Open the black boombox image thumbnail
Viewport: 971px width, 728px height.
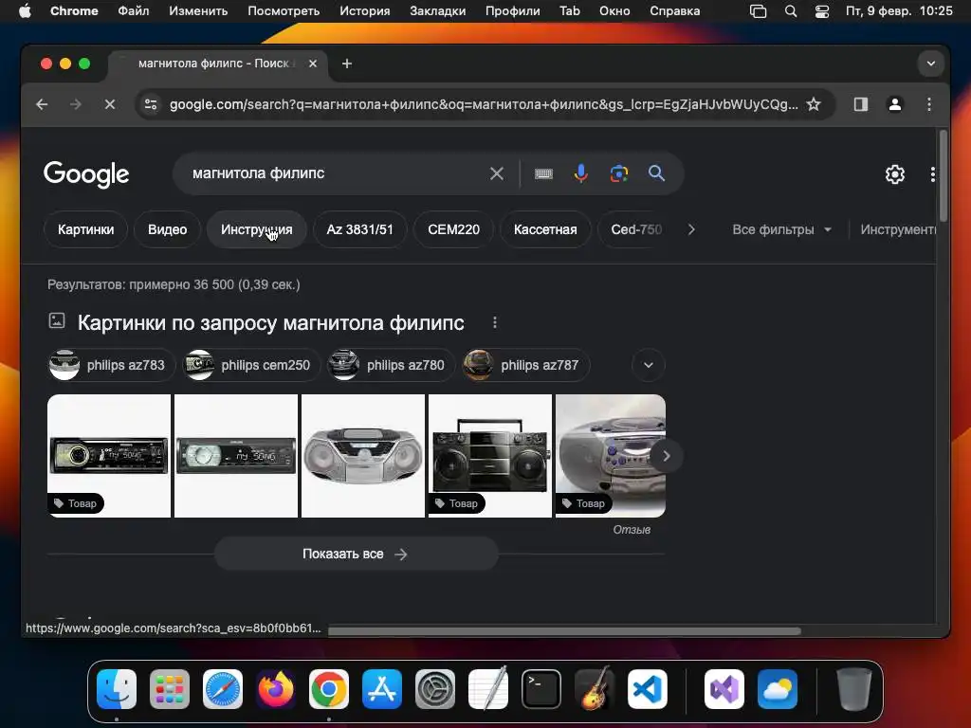click(x=490, y=456)
